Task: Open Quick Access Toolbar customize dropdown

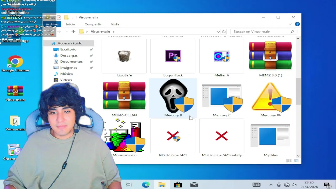Action: tap(72, 17)
